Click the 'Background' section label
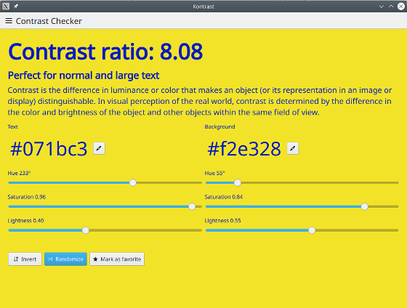The height and width of the screenshot is (308, 407). point(219,126)
